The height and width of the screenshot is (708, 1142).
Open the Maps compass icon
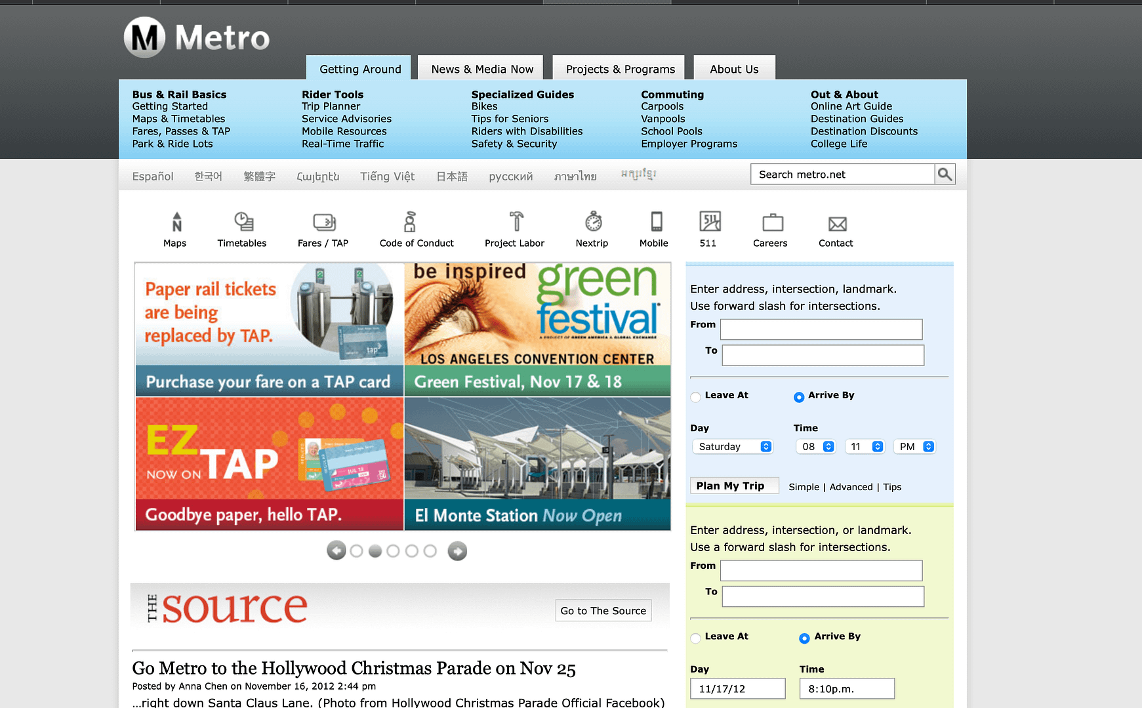click(x=176, y=222)
